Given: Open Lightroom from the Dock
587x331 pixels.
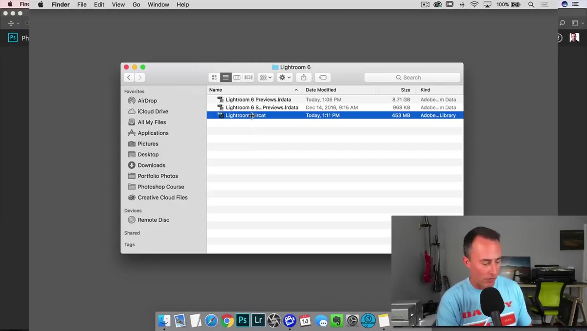Looking at the screenshot, I should coord(258,321).
